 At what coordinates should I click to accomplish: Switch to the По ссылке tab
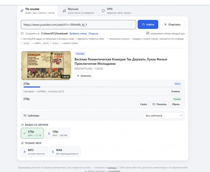click(x=37, y=11)
